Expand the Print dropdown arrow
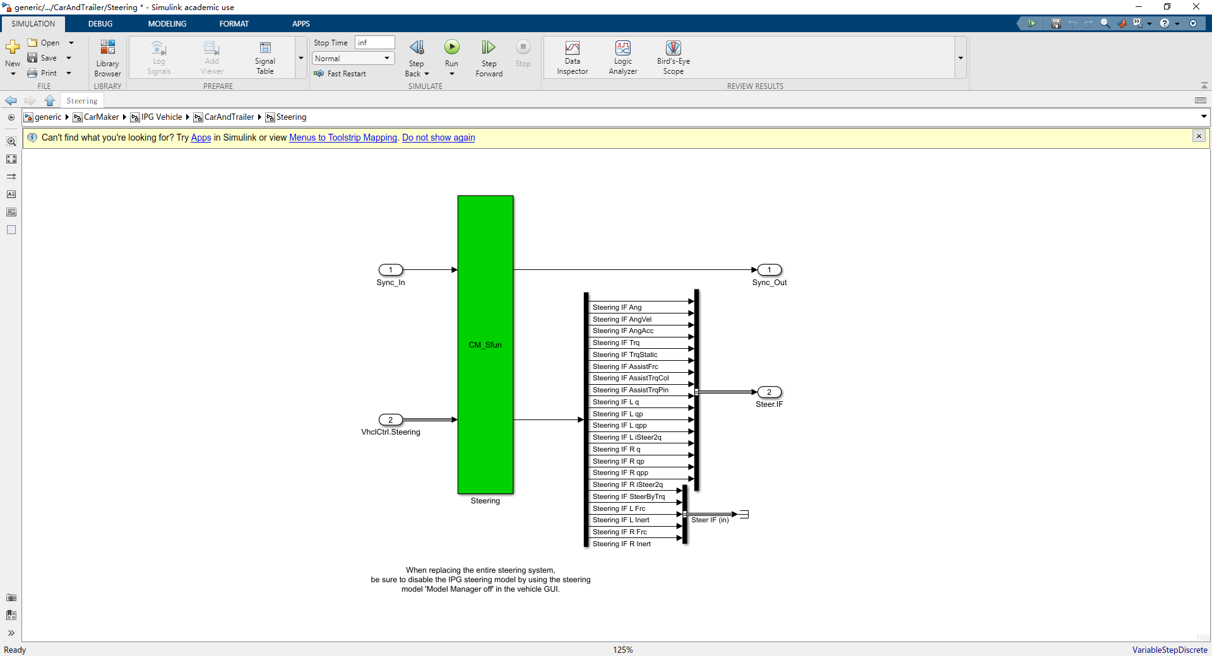 pos(69,73)
